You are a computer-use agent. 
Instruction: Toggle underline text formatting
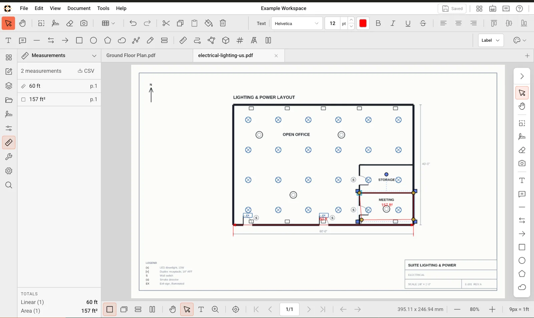click(x=408, y=23)
